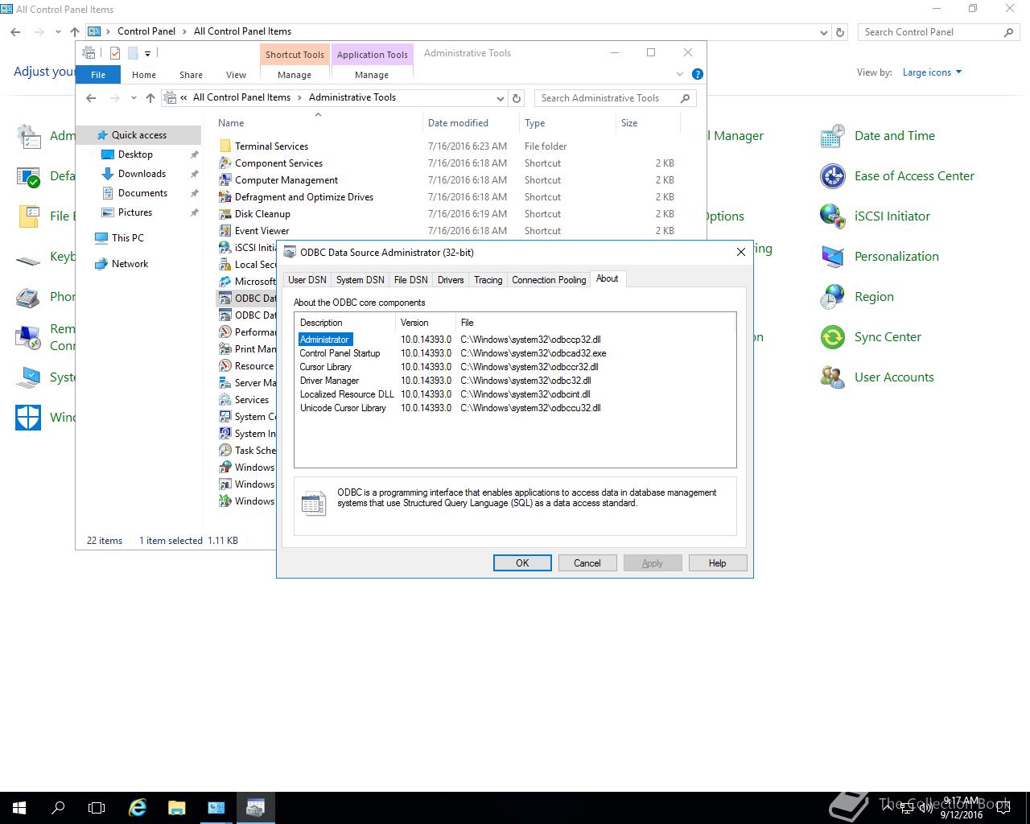Open Task View on taskbar
Image resolution: width=1030 pixels, height=824 pixels.
pyautogui.click(x=97, y=807)
